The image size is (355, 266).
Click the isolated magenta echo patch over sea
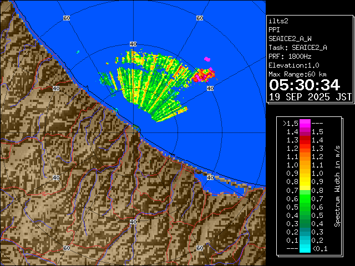pyautogui.click(x=207, y=58)
